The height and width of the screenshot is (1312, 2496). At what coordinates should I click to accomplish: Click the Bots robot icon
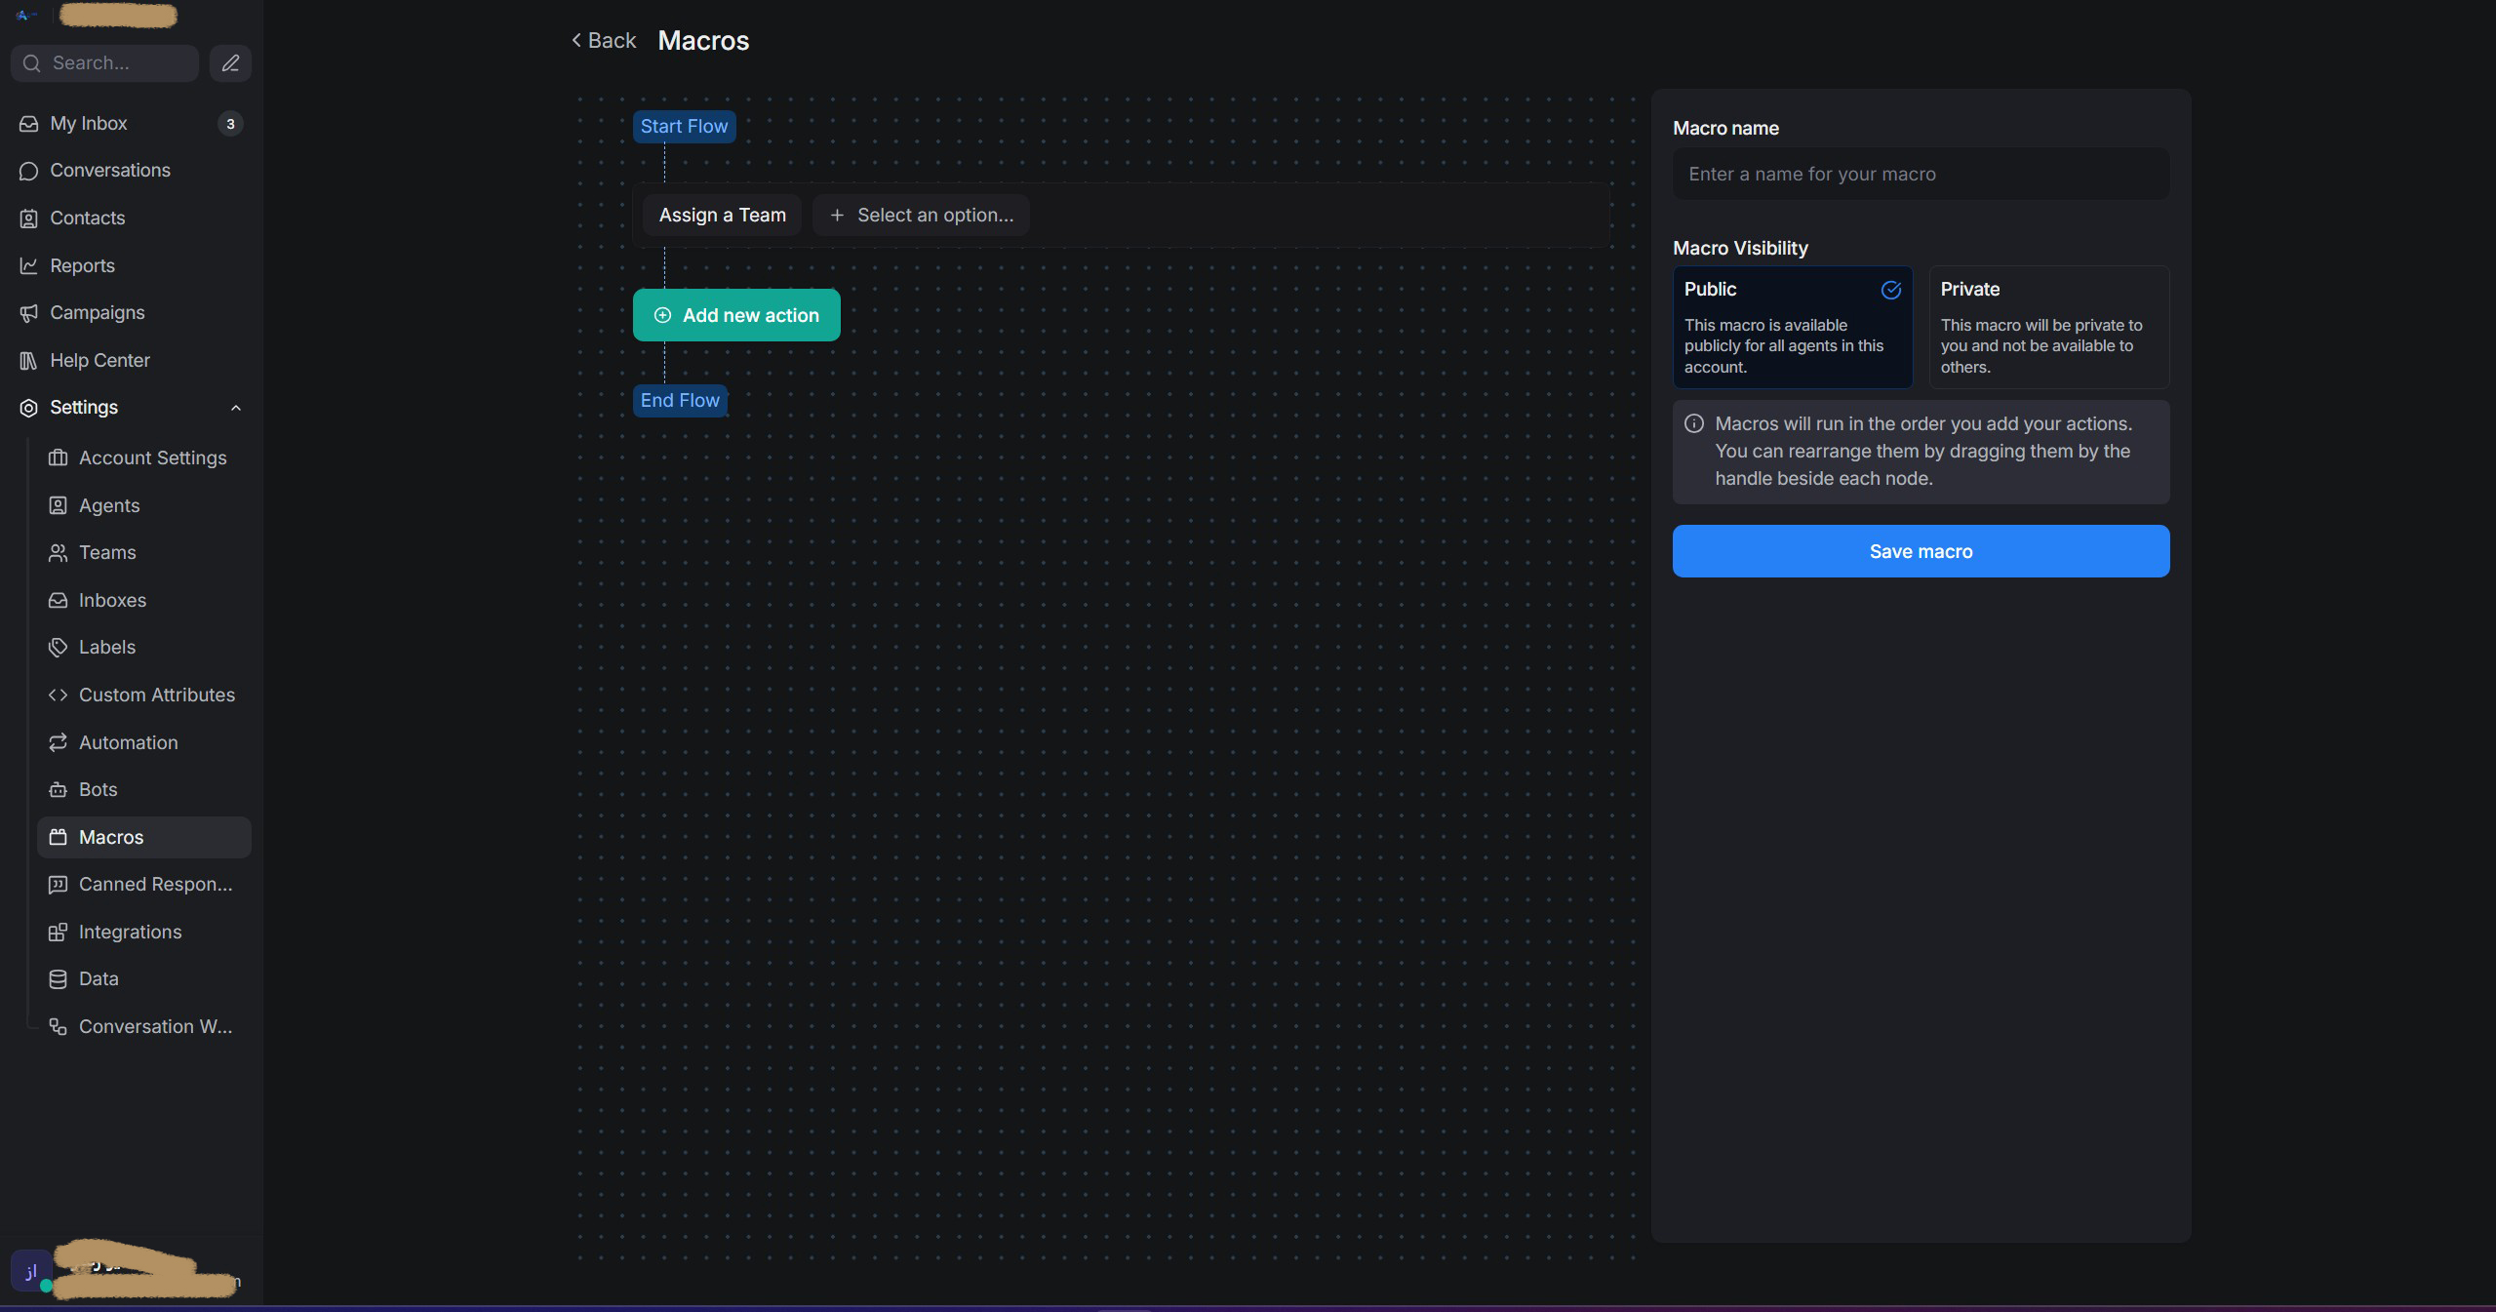coord(59,790)
